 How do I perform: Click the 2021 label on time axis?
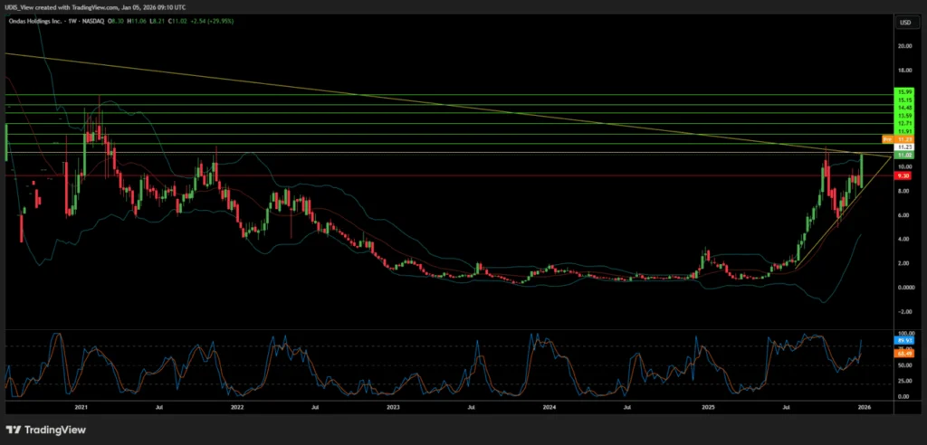click(81, 407)
